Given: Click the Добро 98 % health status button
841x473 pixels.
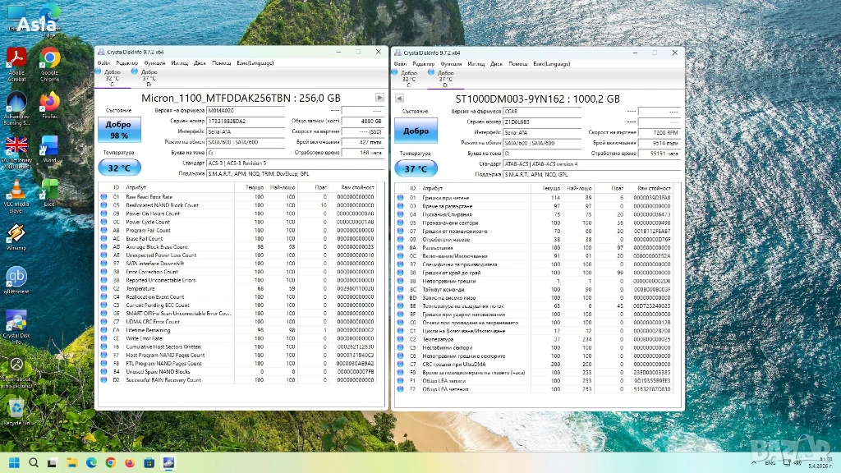Looking at the screenshot, I should click(119, 130).
